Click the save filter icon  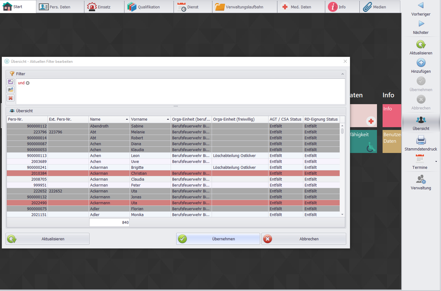point(11,82)
